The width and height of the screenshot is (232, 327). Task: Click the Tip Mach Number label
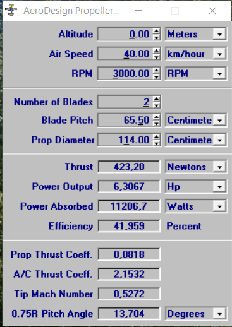(x=54, y=294)
